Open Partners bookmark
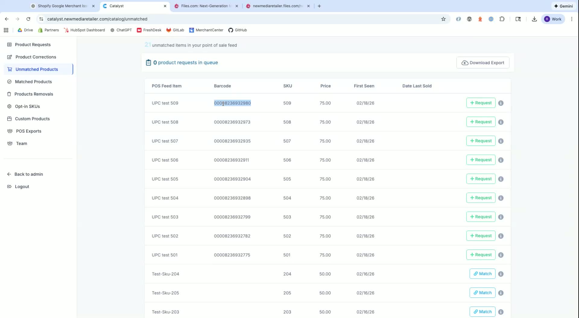The image size is (579, 318). click(x=48, y=30)
